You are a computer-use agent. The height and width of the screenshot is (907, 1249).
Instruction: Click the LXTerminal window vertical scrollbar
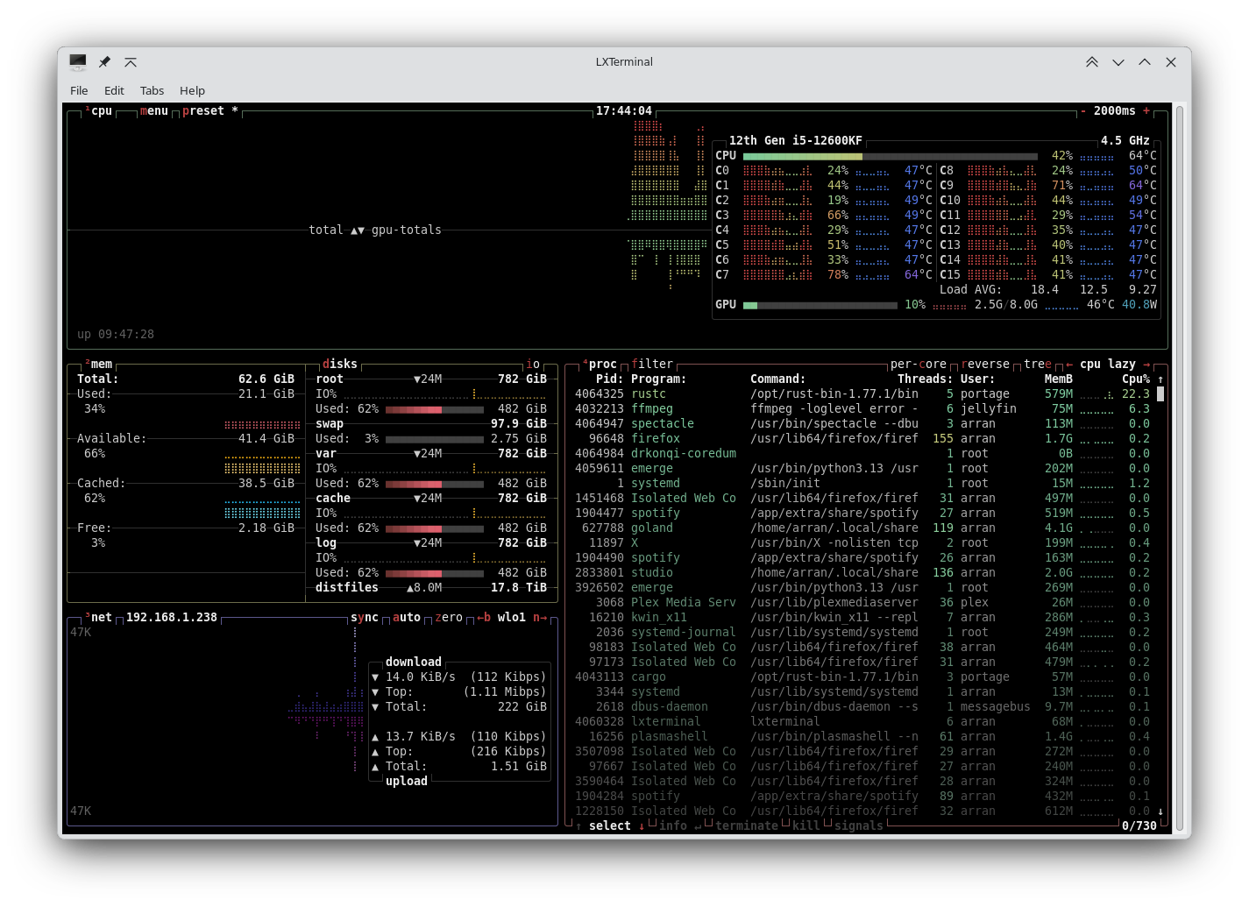coord(1180,469)
